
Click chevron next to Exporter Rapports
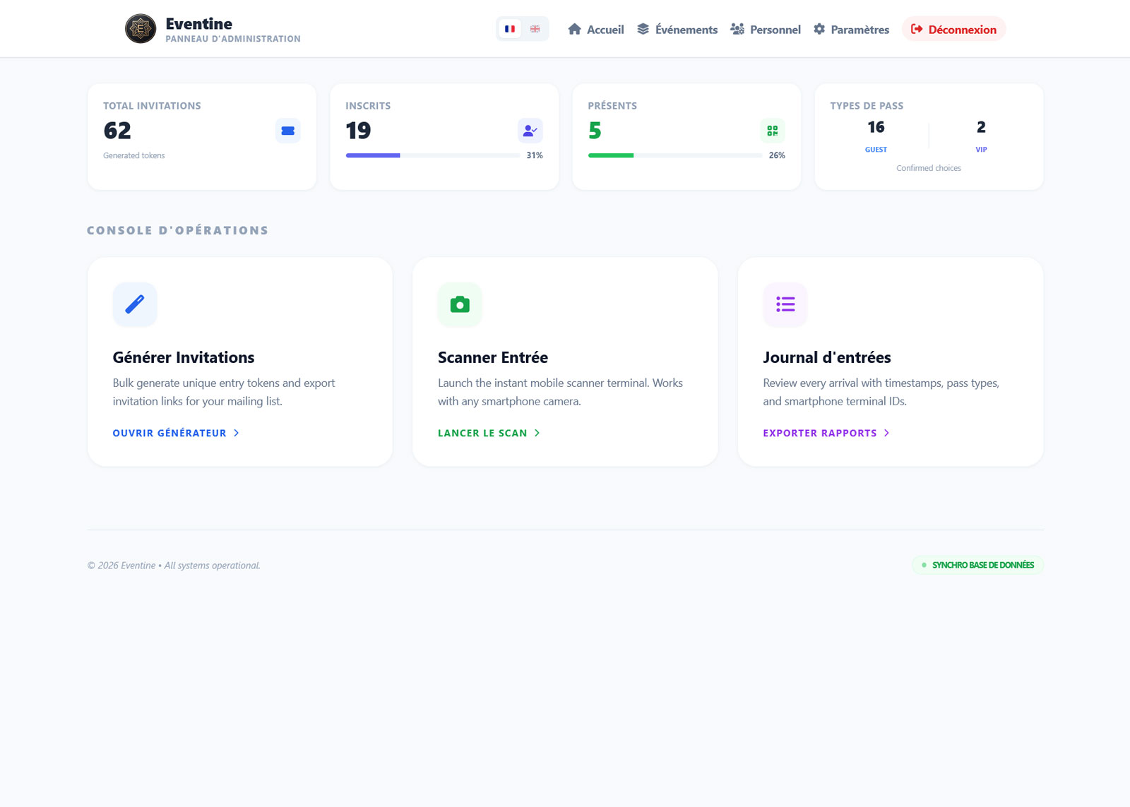[x=886, y=433]
